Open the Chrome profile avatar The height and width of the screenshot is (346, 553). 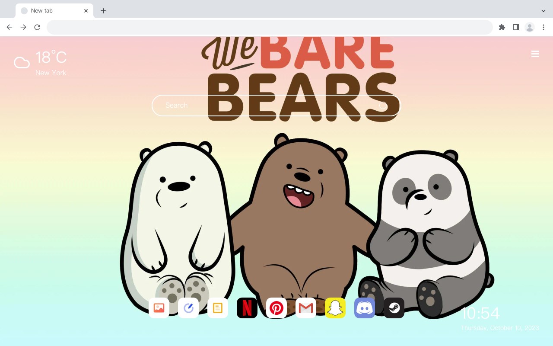(x=530, y=27)
